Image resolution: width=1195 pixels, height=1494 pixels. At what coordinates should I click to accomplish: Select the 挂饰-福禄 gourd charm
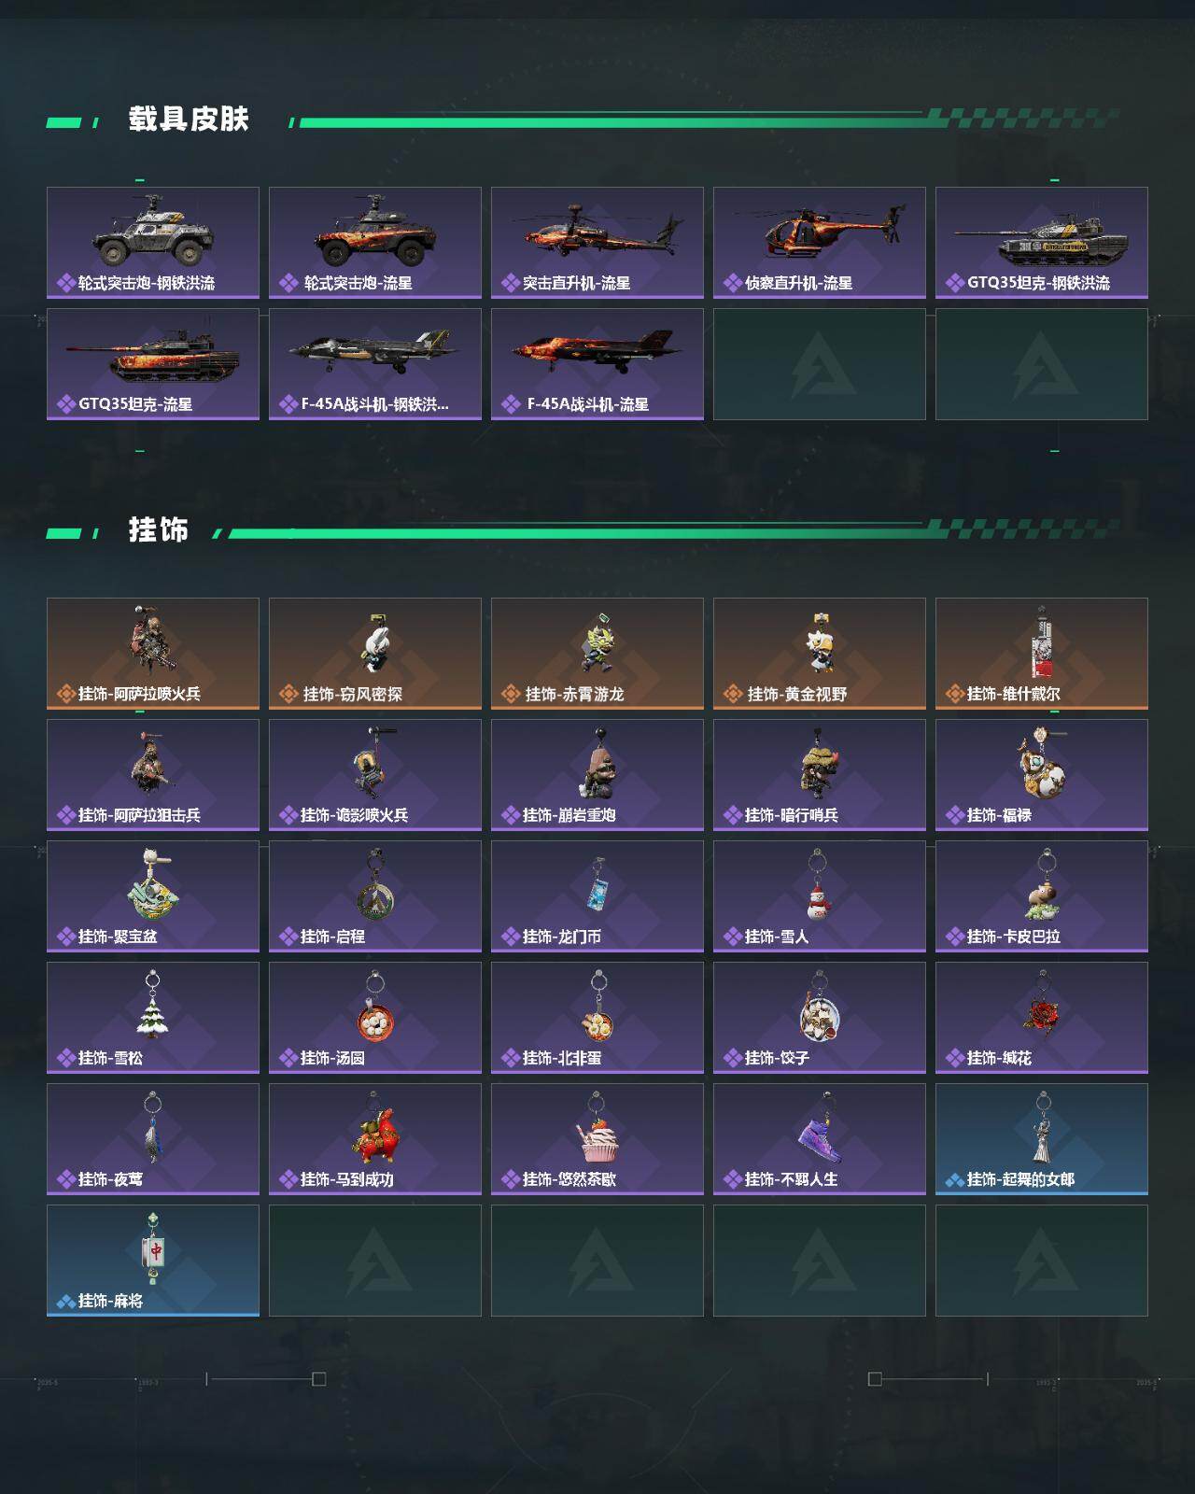(x=1042, y=775)
